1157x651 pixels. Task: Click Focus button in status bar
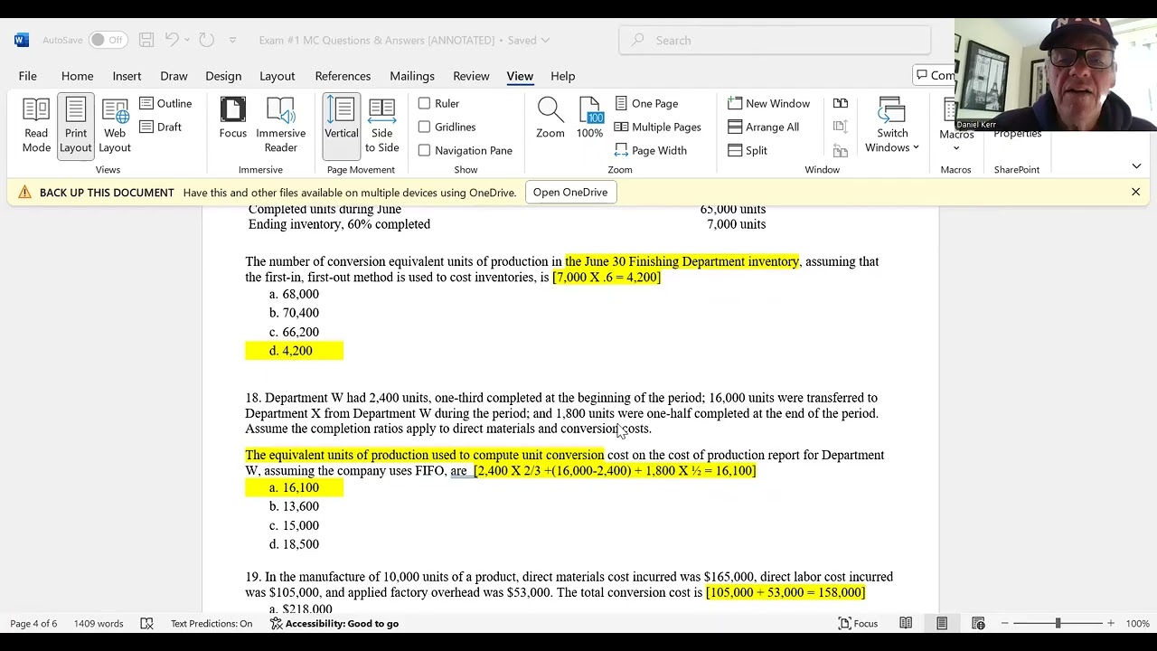[858, 623]
